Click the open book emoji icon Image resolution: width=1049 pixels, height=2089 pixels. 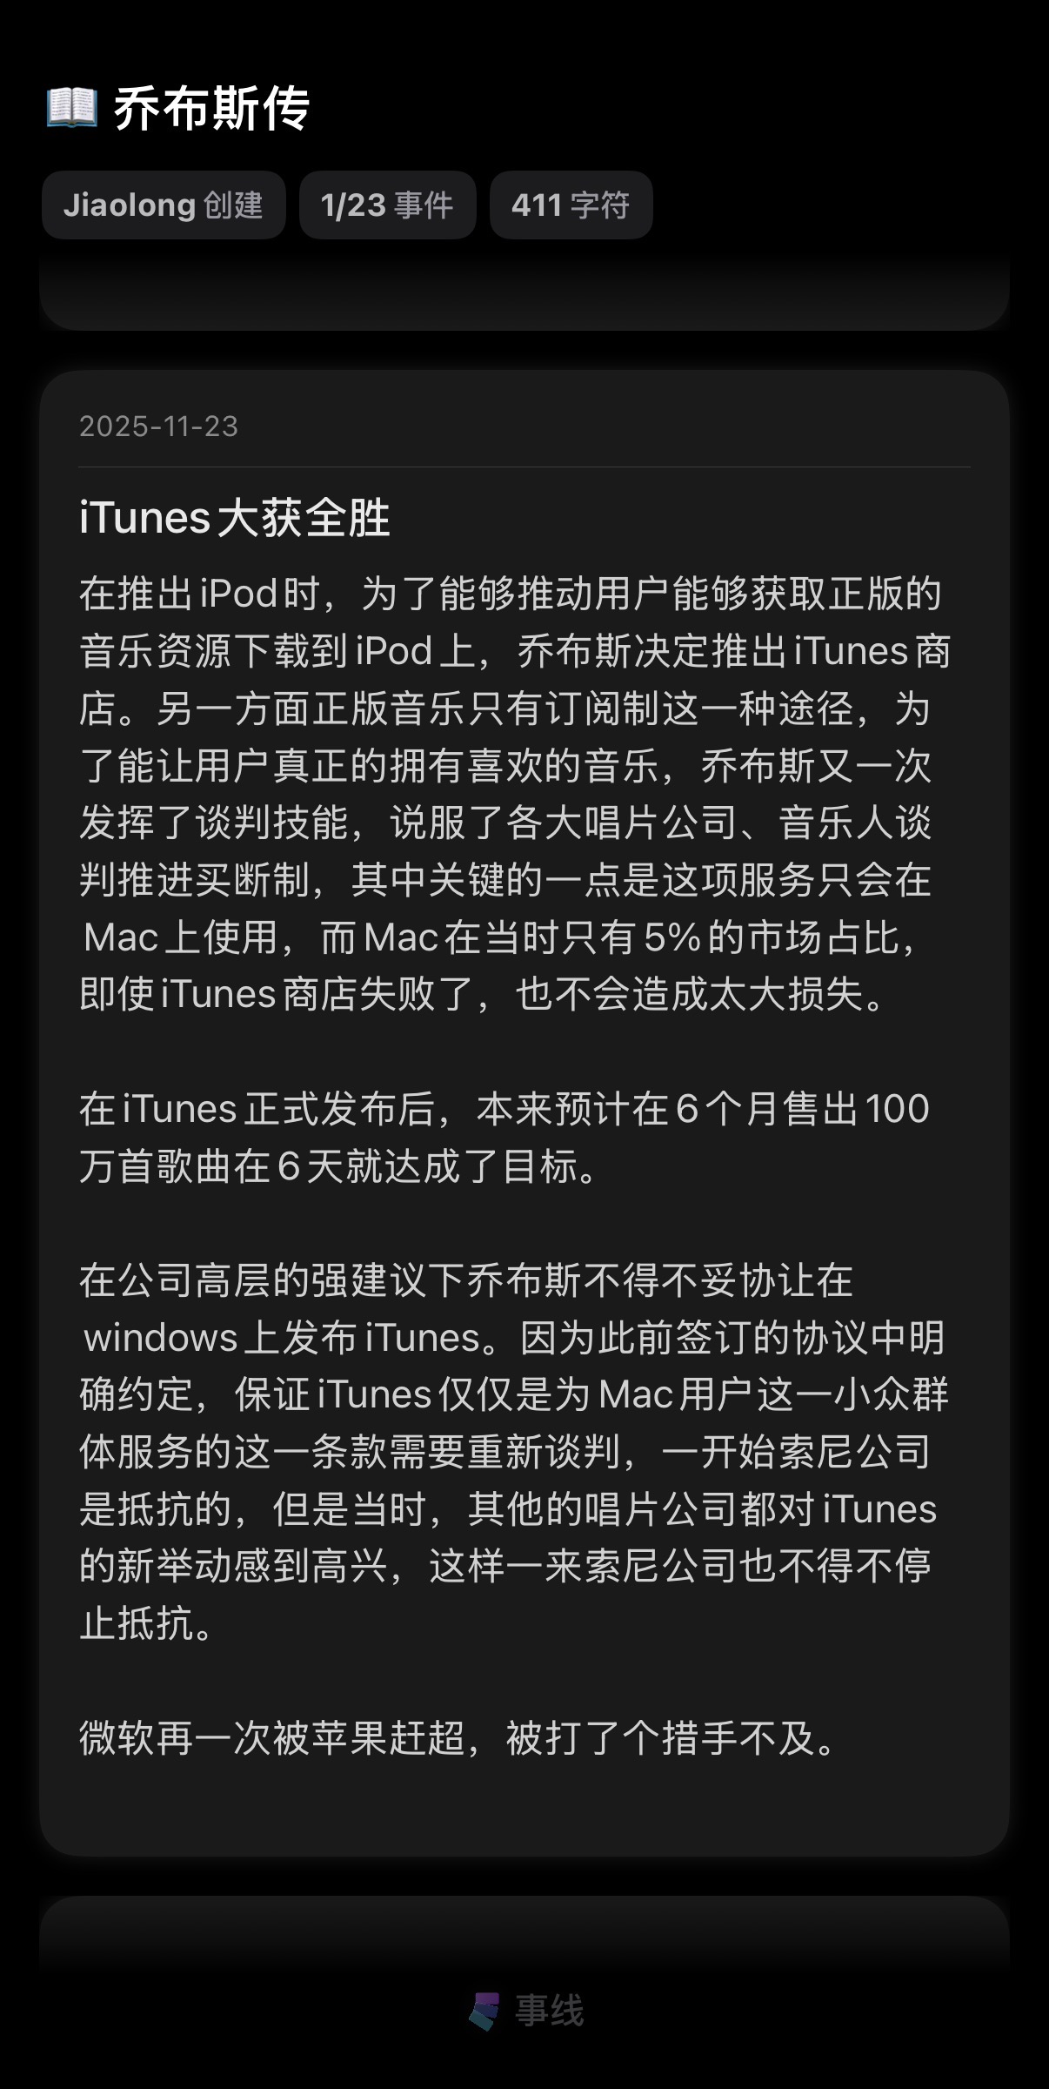click(x=71, y=109)
